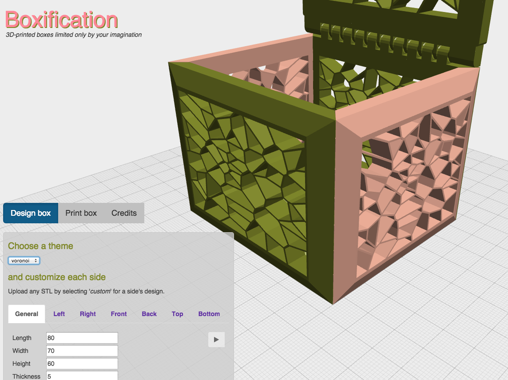Select the Design box tab
Viewport: 508px width, 380px height.
click(30, 213)
